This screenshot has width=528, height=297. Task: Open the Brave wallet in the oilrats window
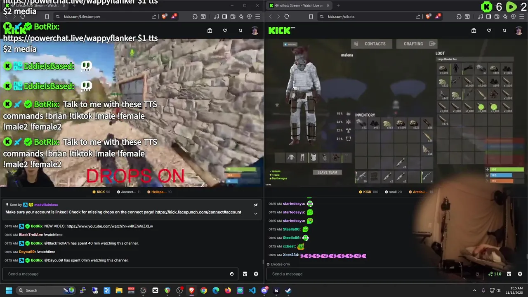[x=497, y=16]
